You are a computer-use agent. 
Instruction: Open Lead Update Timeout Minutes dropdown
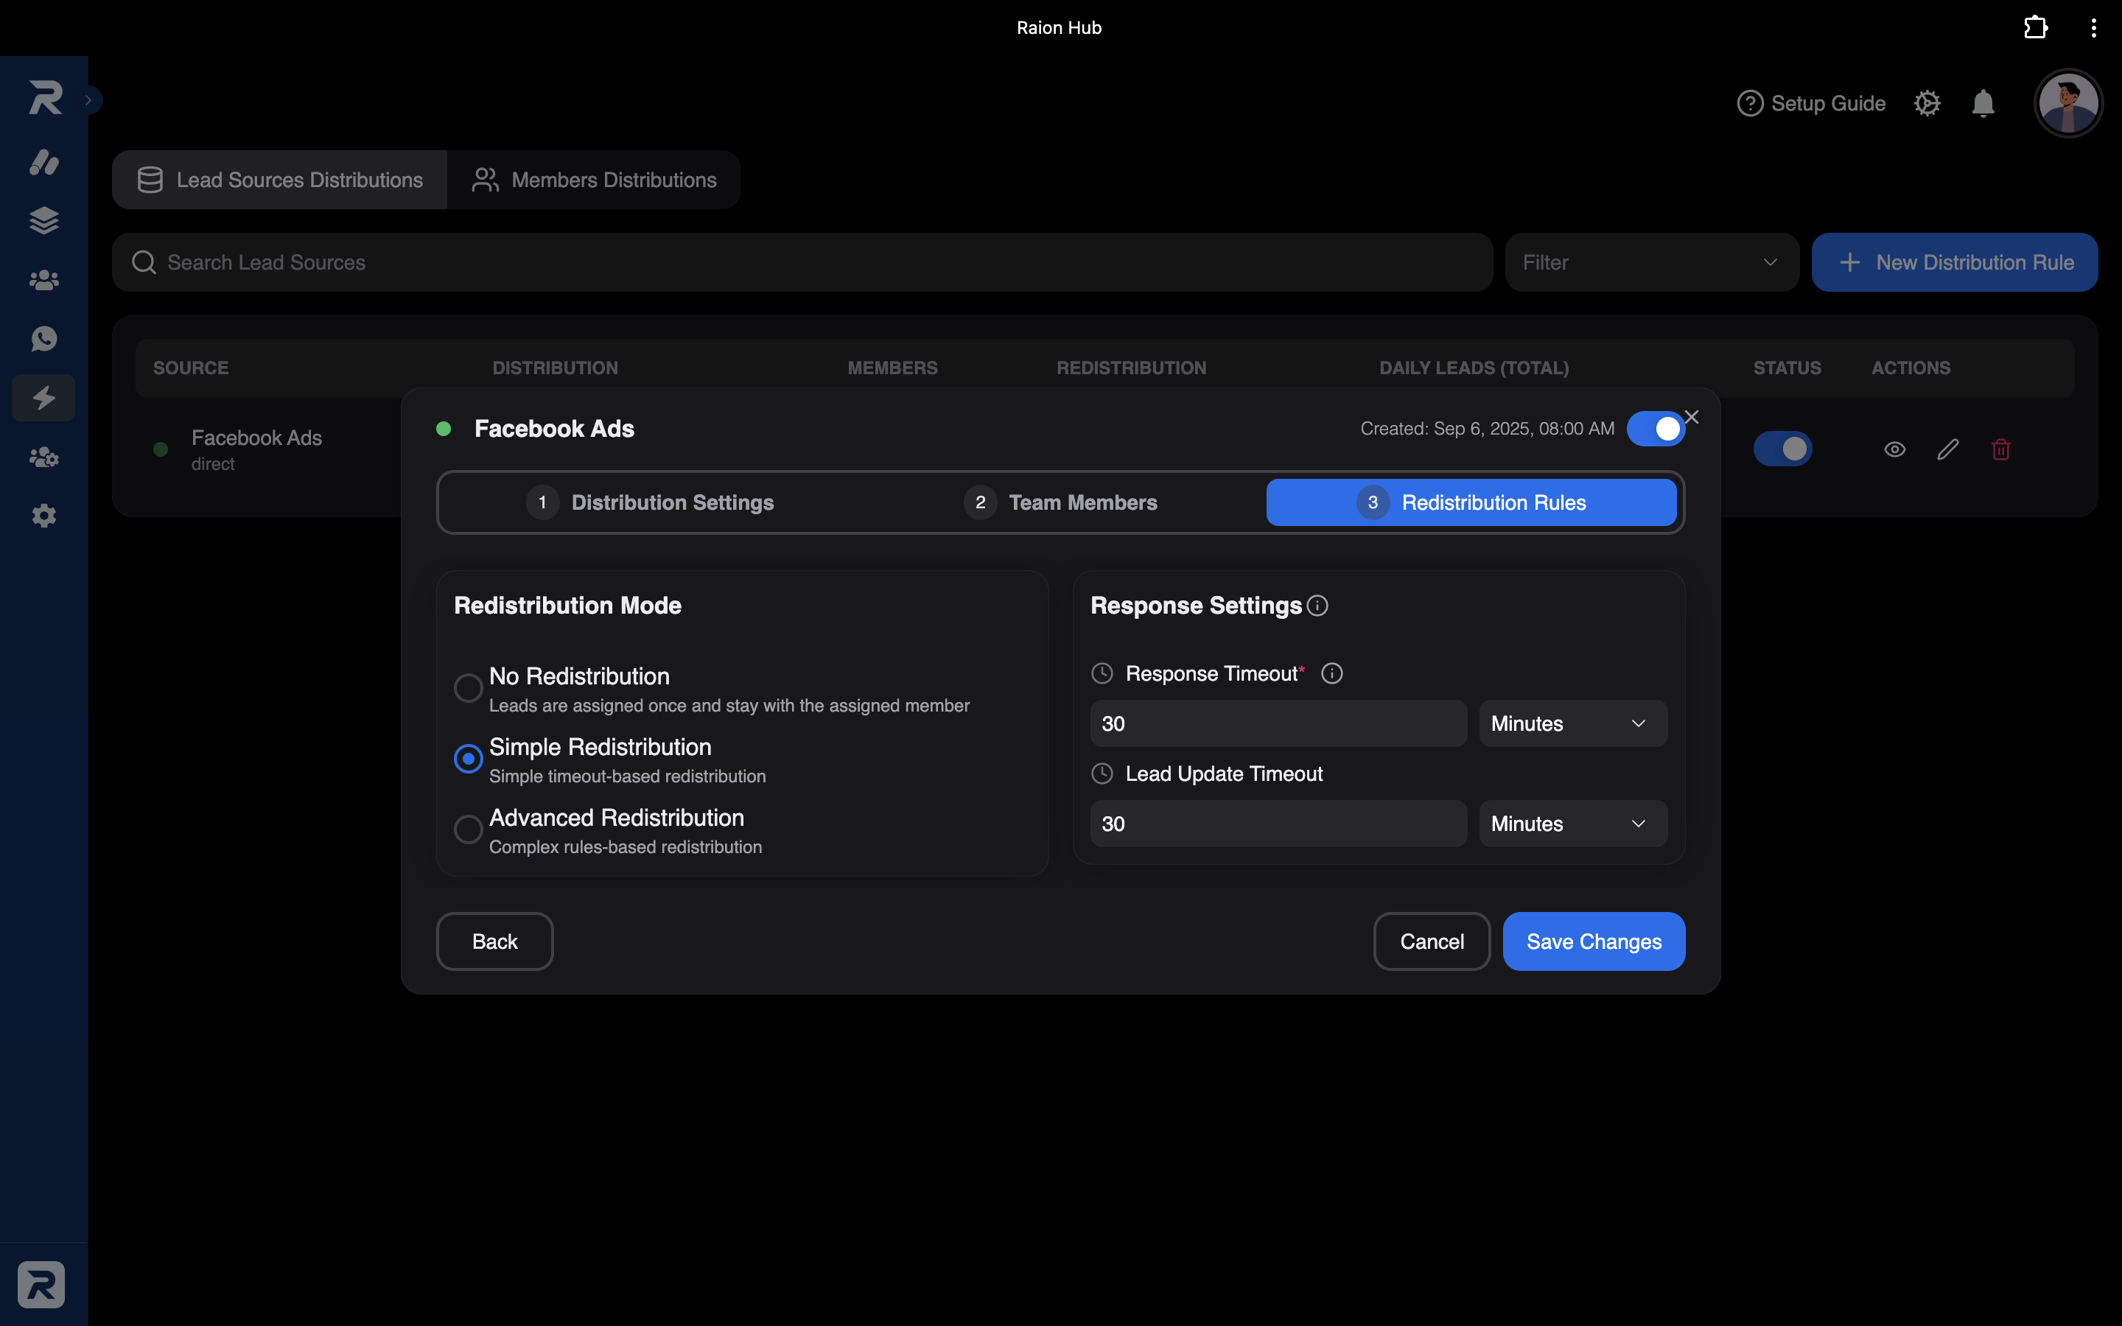click(1573, 824)
